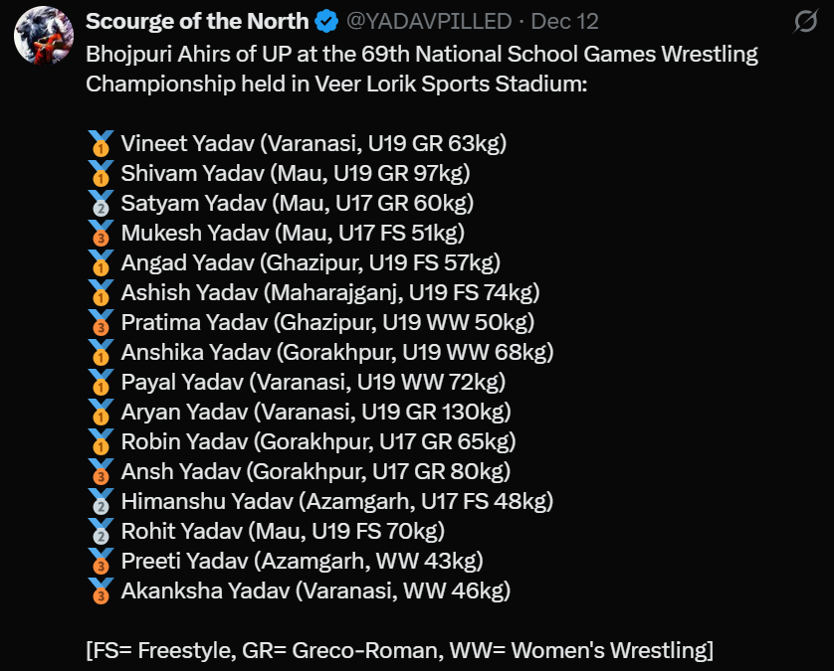Screen dimensions: 834x671
Task: Click the bronze medal beside Ansh Yadav
Action: [101, 472]
